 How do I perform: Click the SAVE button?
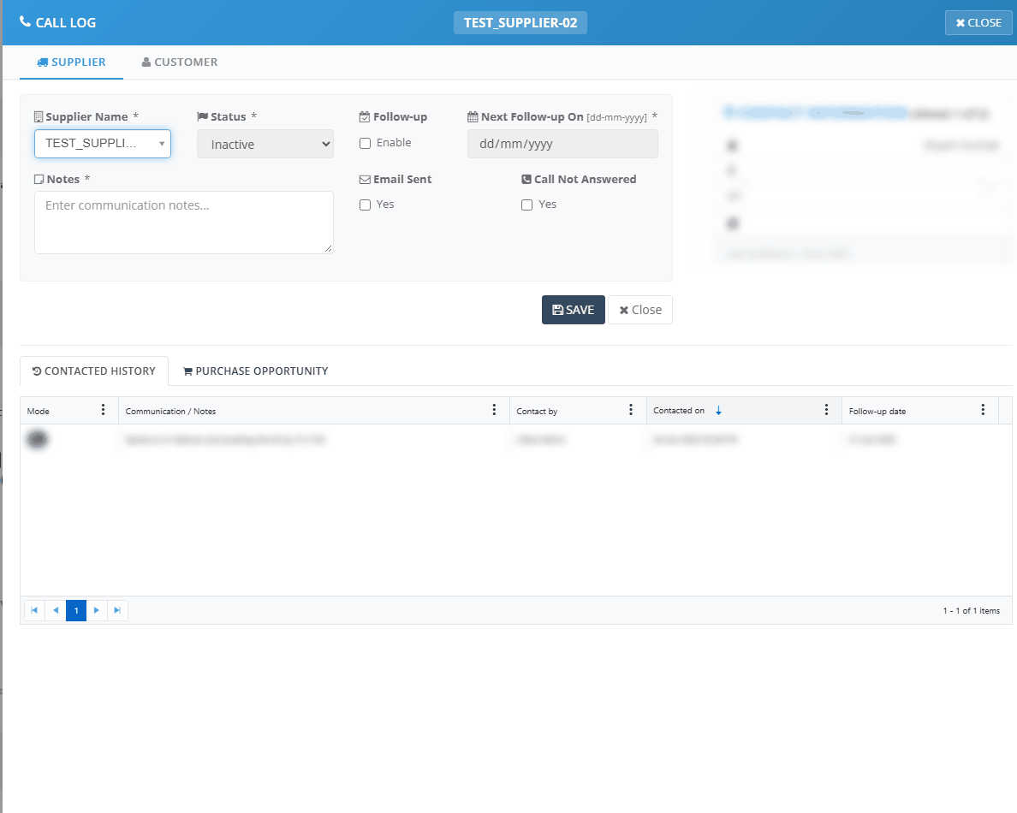coord(574,310)
